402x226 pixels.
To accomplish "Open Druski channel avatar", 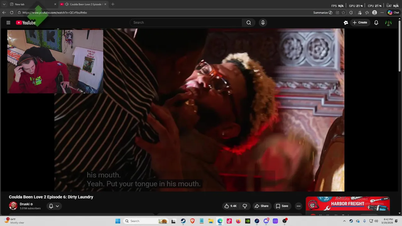I will click(13, 206).
